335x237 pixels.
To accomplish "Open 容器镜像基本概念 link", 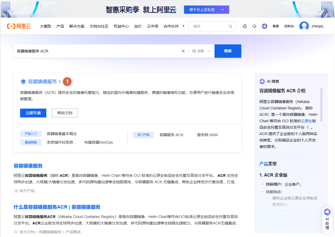I will coord(62,134).
